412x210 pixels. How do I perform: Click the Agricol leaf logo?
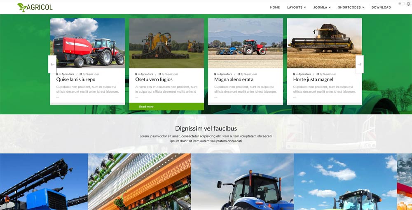[x=21, y=7]
